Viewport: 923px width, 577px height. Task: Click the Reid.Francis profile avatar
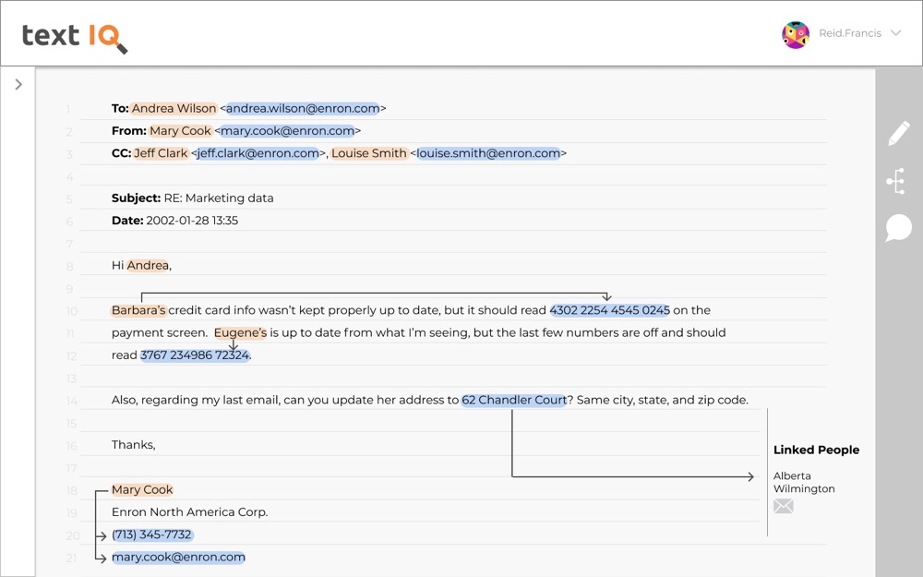[796, 34]
